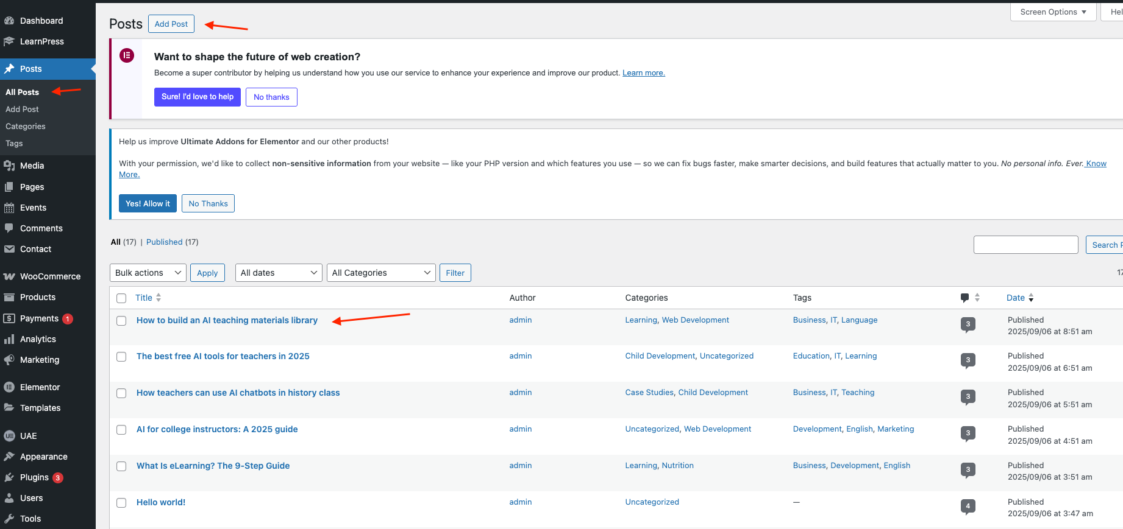Select 'The best free AI tools' post checkbox
This screenshot has height=529, width=1123.
click(121, 357)
